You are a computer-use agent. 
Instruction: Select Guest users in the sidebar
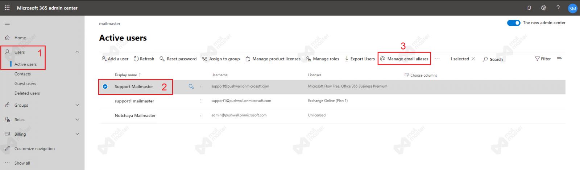pos(25,84)
